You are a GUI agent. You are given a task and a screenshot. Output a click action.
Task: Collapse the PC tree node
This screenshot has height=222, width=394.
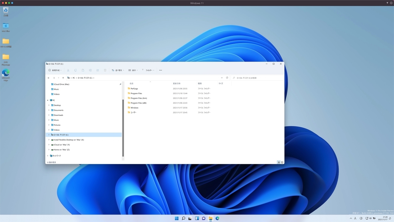point(48,100)
